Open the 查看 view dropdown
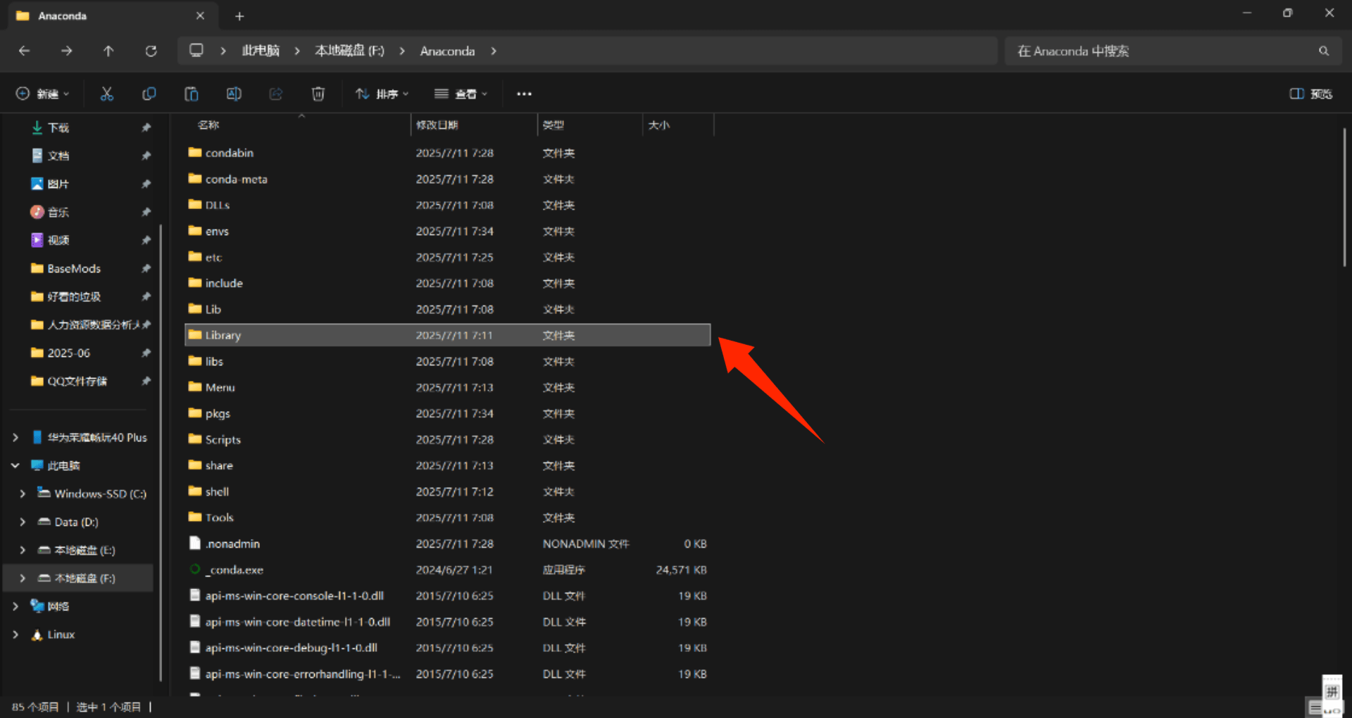This screenshot has width=1352, height=718. [461, 94]
